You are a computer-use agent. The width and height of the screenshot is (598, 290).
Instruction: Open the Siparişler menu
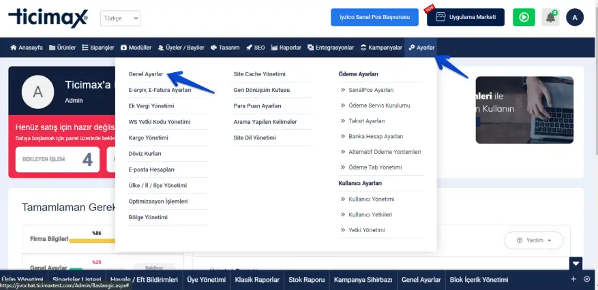[x=98, y=48]
